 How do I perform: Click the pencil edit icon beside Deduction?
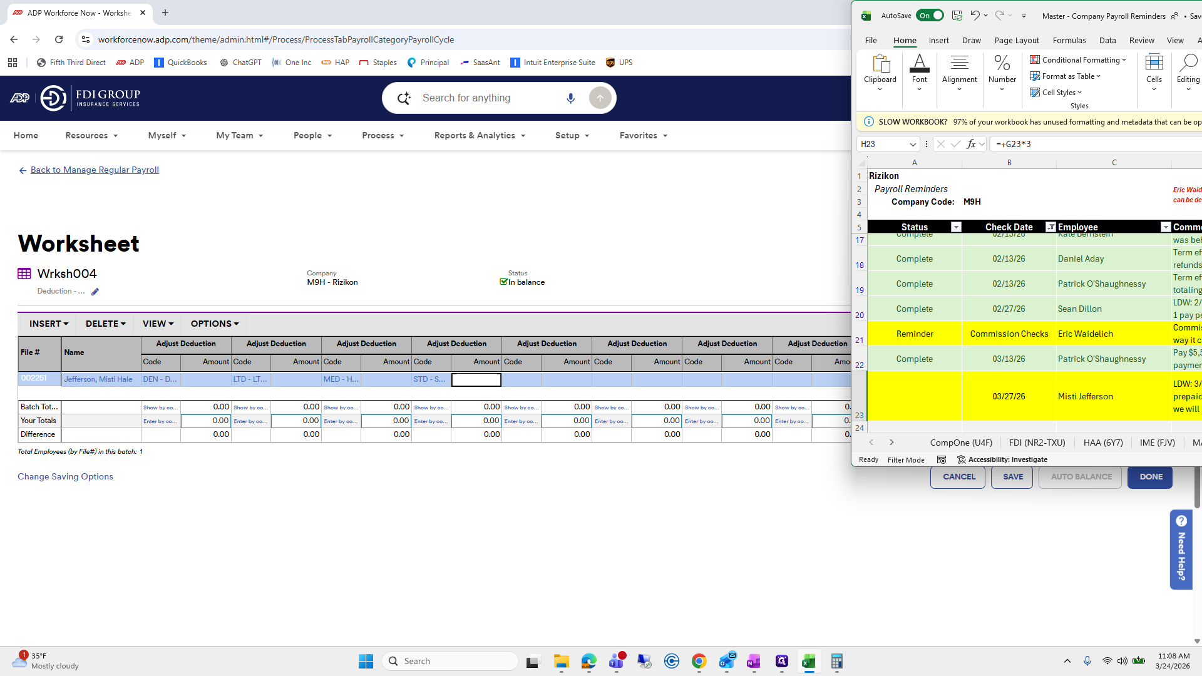[x=95, y=292]
